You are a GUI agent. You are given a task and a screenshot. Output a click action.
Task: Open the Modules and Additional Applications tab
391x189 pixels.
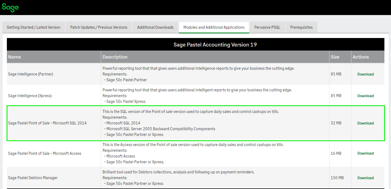214,27
